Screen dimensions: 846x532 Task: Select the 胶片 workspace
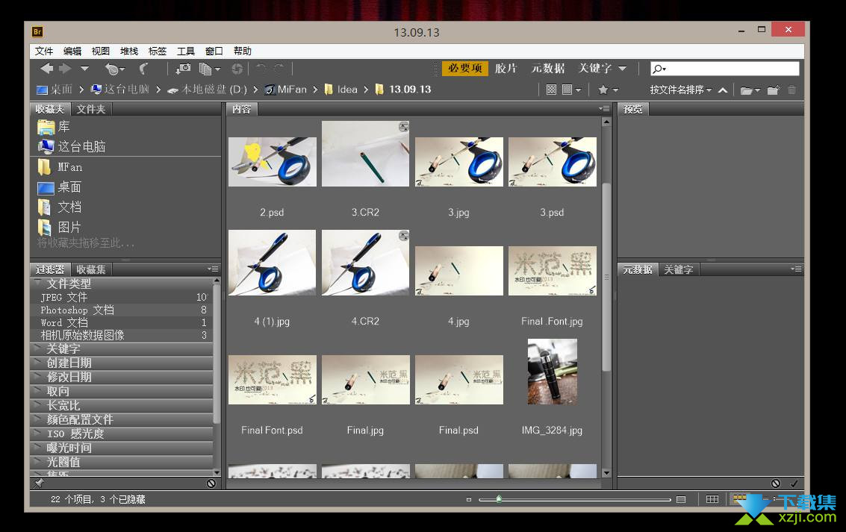coord(506,68)
